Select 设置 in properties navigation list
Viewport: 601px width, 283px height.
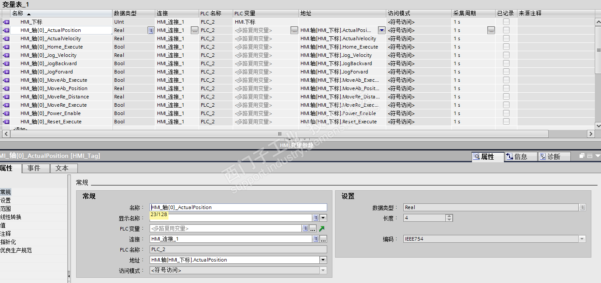point(6,200)
